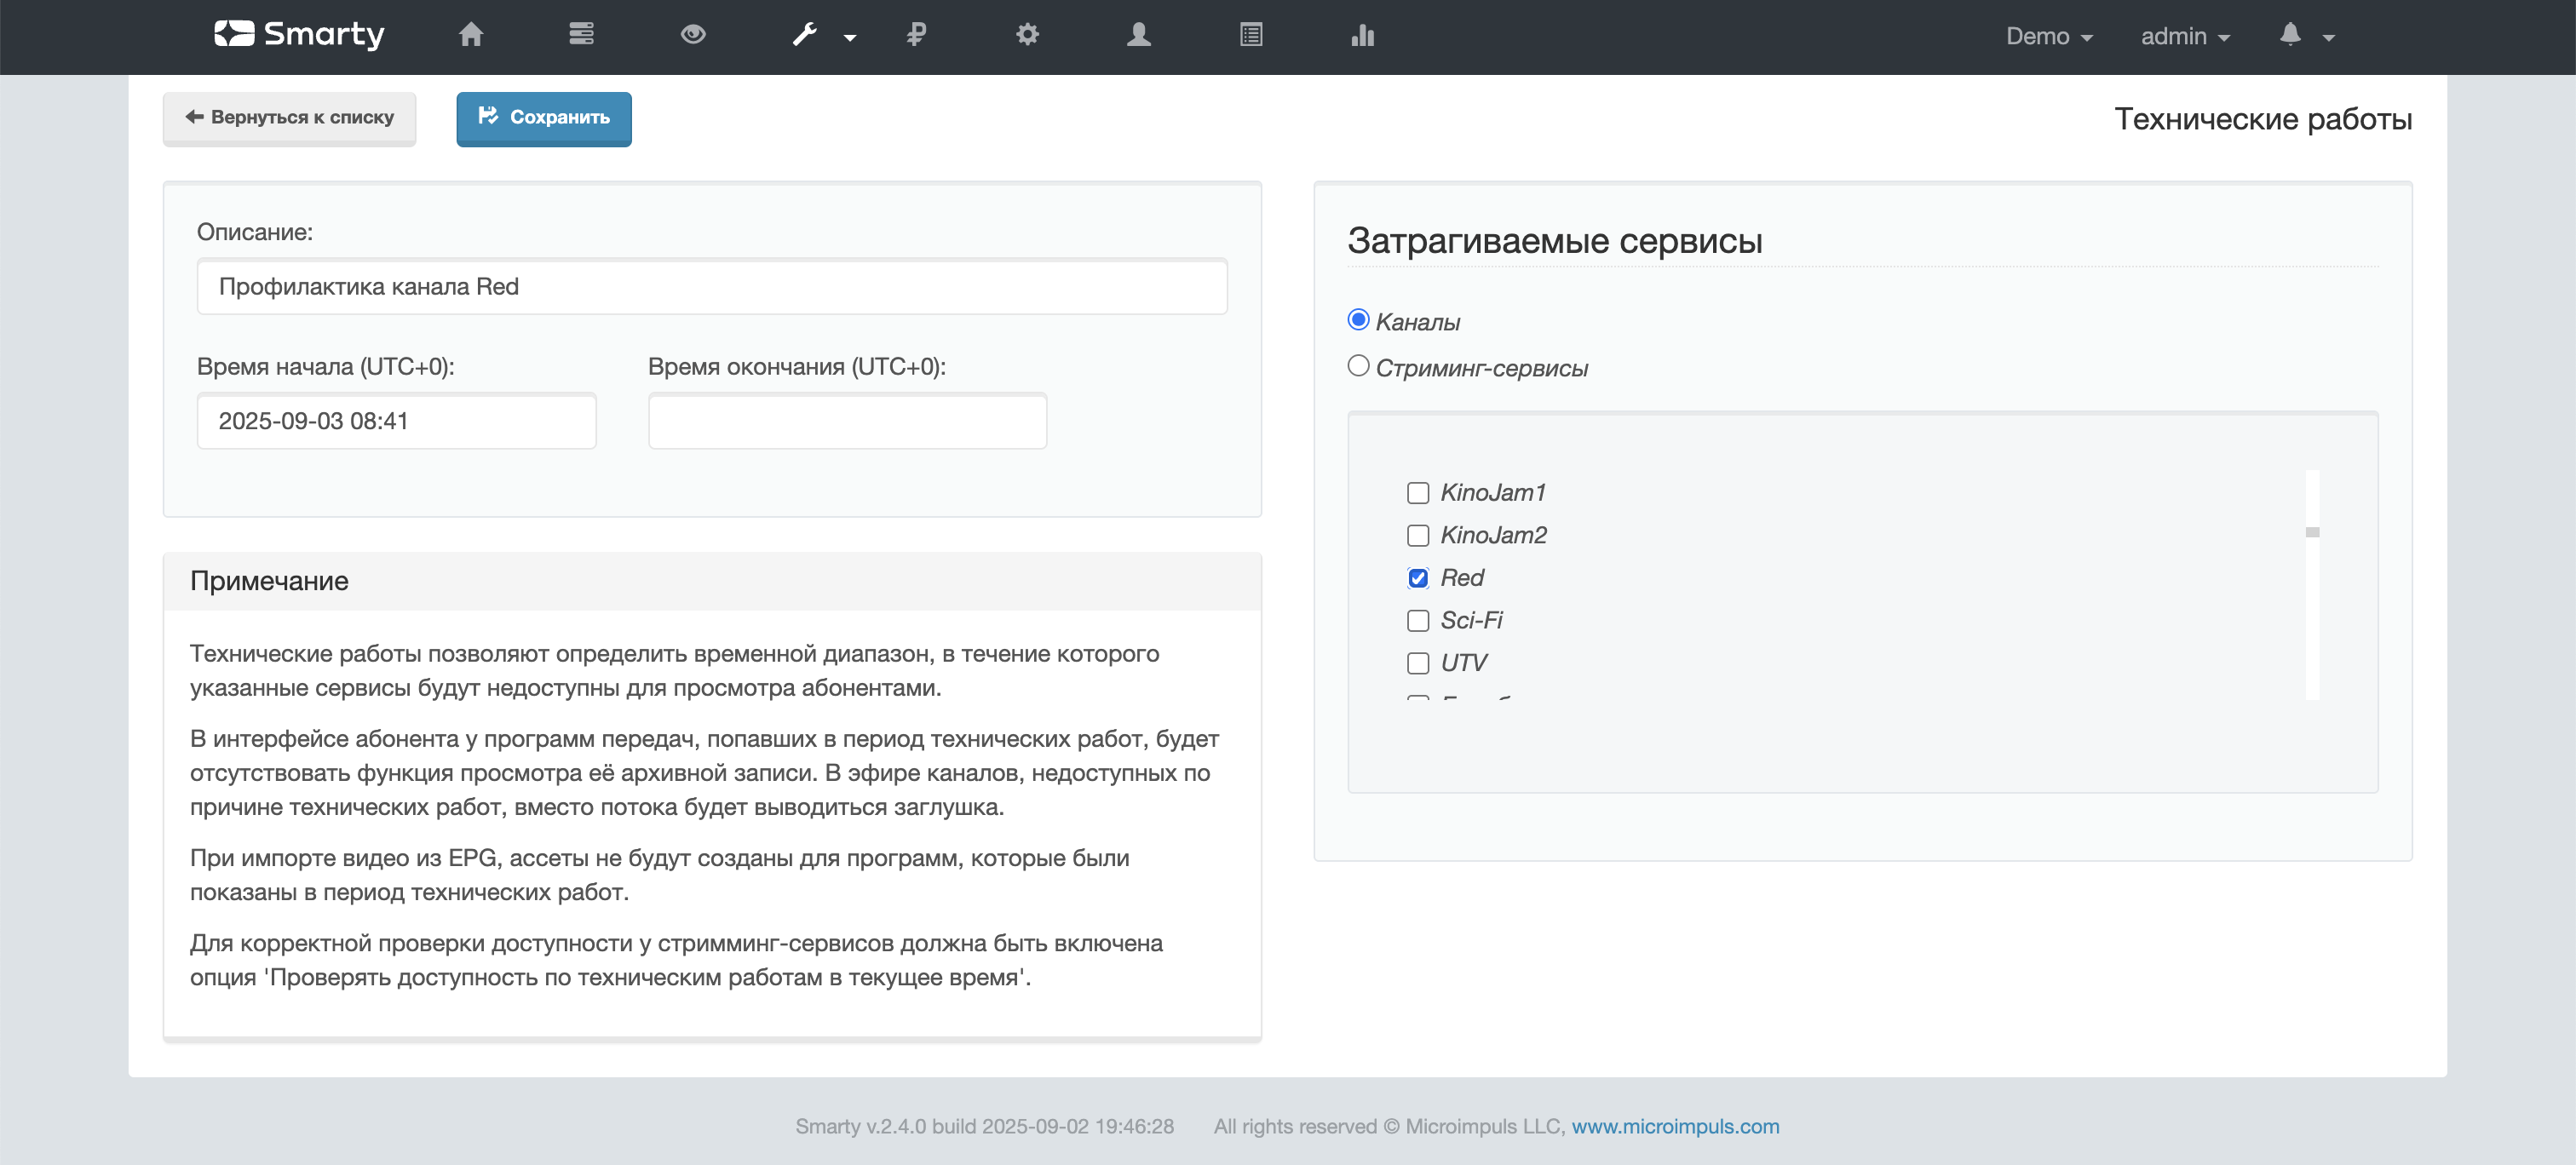This screenshot has width=2576, height=1165.
Task: Open the ruble billing icon
Action: tap(916, 35)
